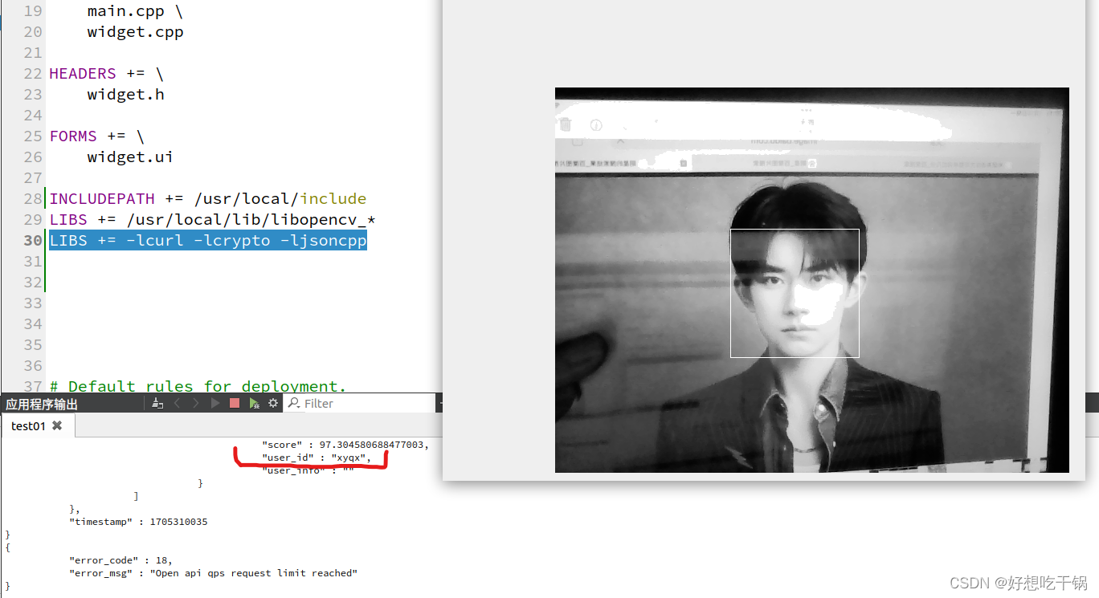1099x598 pixels.
Task: Click the clear output broom icon
Action: (157, 403)
